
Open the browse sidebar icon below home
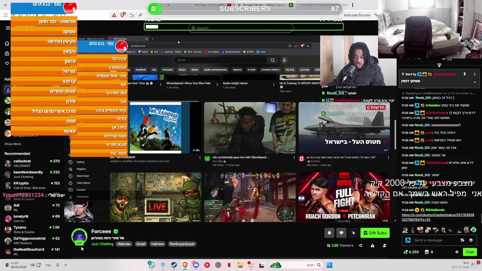tap(7, 53)
